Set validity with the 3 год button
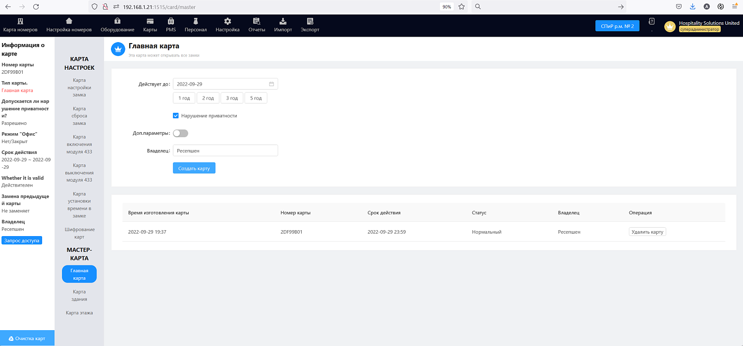 click(232, 98)
